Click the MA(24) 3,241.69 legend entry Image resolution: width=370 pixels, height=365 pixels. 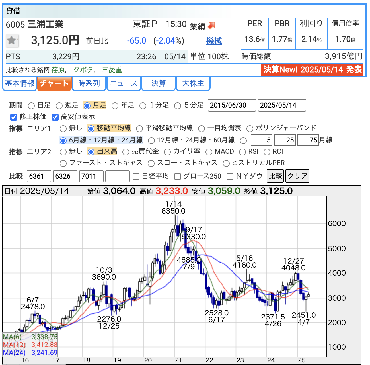click(30, 353)
